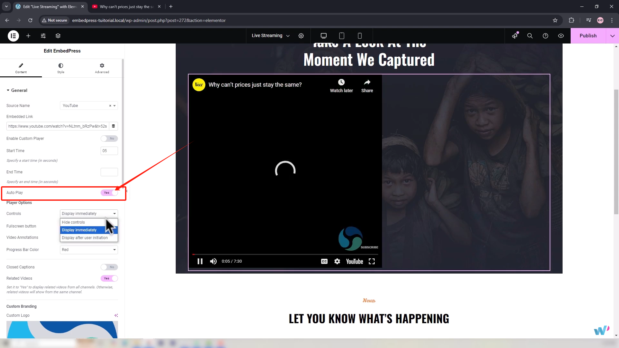Screen dimensions: 619x348
Task: Open Site Settings sliders icon
Action: point(43,36)
